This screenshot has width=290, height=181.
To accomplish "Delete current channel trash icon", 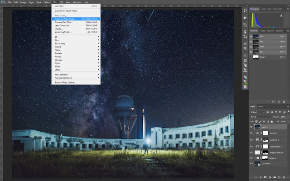I will (284, 101).
